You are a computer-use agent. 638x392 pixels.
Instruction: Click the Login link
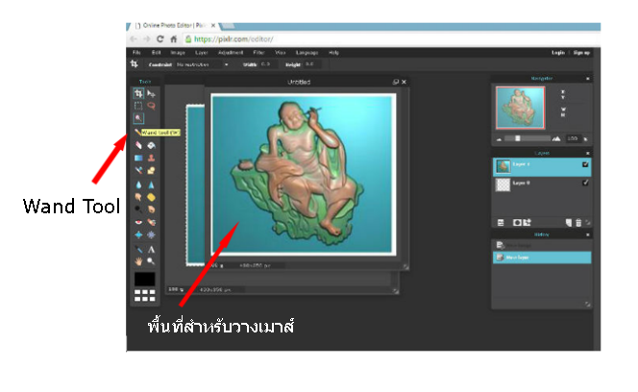click(558, 53)
